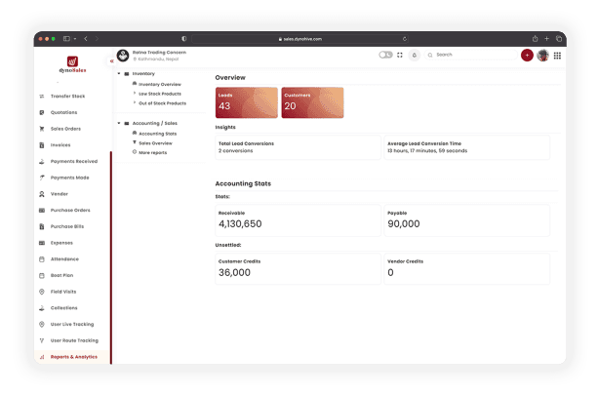Image resolution: width=598 pixels, height=396 pixels.
Task: Open Sales Overview report
Action: click(155, 143)
